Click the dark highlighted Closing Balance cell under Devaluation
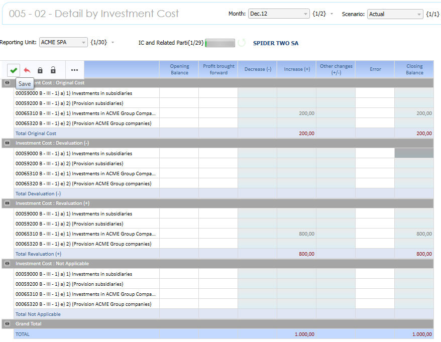 point(414,153)
